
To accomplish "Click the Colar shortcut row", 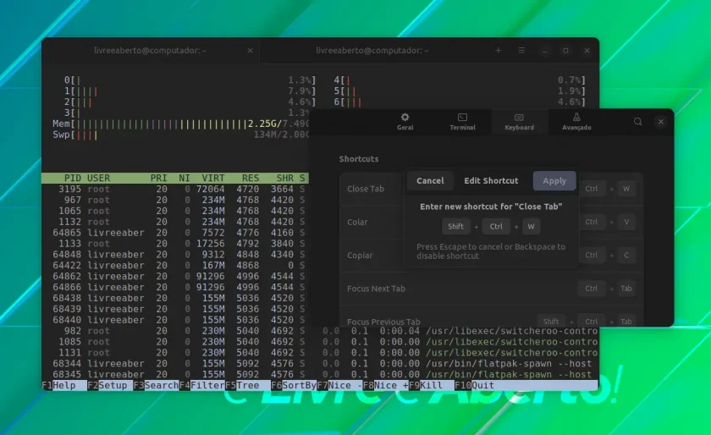I will (491, 222).
